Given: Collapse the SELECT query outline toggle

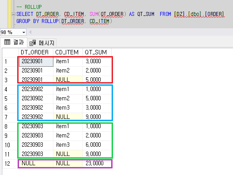Looking at the screenshot, I should point(13,14).
